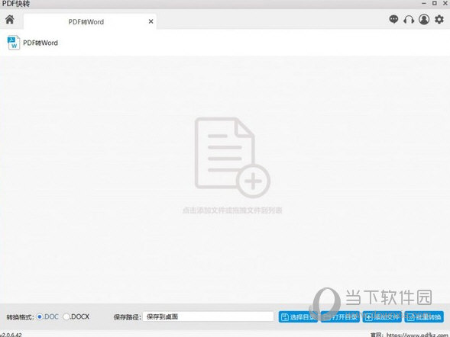Screen dimensions: 450x337
Task: Minimize the PDF快转 window
Action: (423, 4)
